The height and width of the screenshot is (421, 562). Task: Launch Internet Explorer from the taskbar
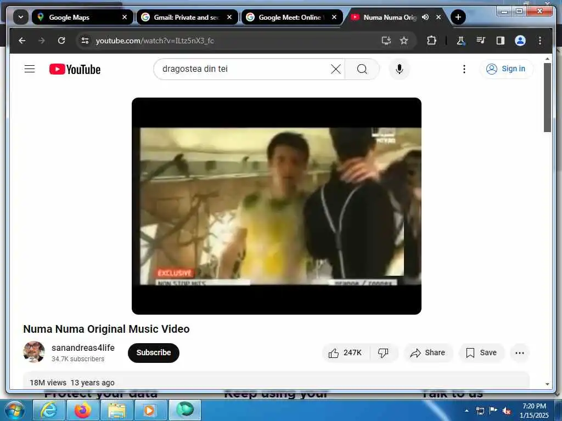coord(48,410)
